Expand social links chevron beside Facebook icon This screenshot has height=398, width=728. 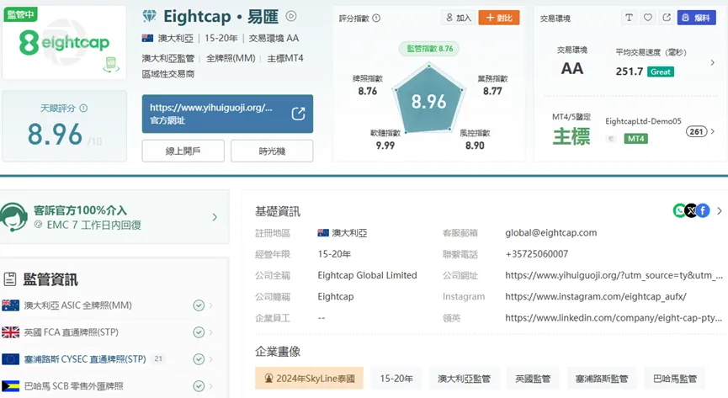tap(720, 210)
